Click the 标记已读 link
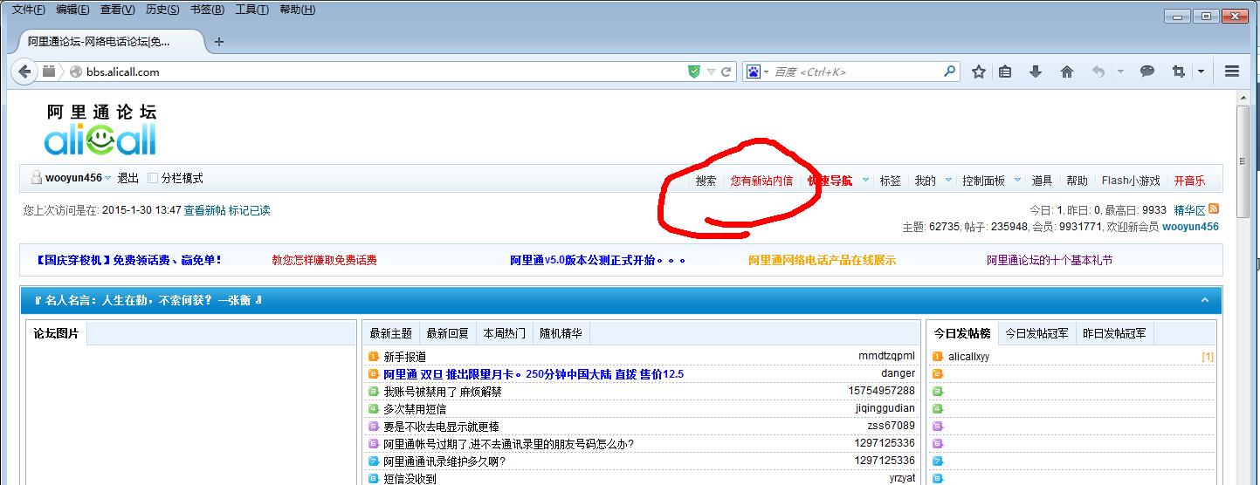The height and width of the screenshot is (485, 1260). tap(250, 210)
